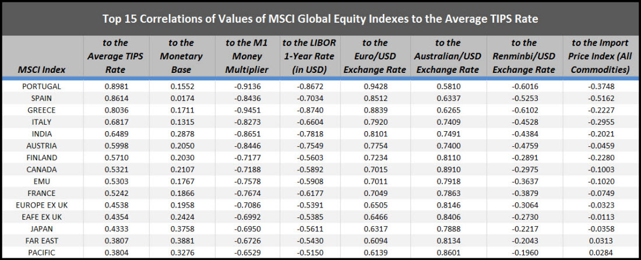Click Japan's TIPS rate value 0.4333

click(116, 229)
